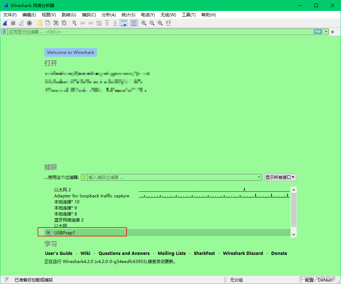This screenshot has width=341, height=284.
Task: Open the 电话(Y) menu
Action: pyautogui.click(x=148, y=15)
